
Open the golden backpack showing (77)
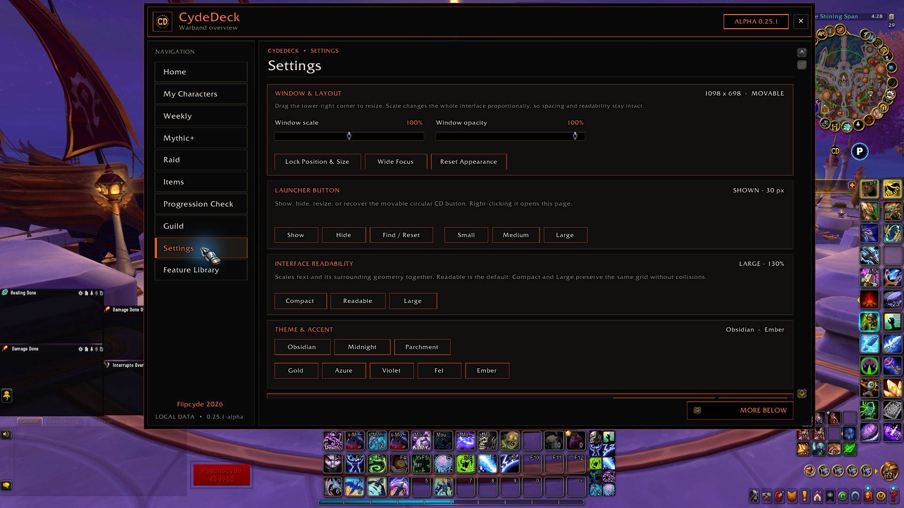point(889,470)
